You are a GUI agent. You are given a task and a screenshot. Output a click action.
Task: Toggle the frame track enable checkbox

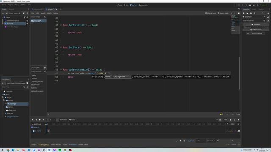click(33, 131)
